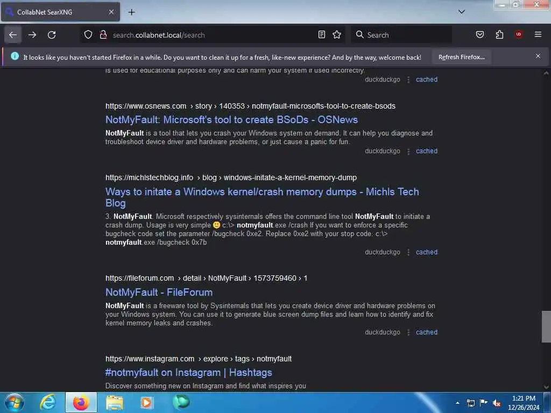
Task: Click the Refresh Firefox... button
Action: pos(461,57)
